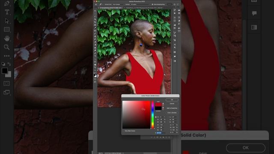Image resolution: width=274 pixels, height=154 pixels.
Task: Select the Crop tool in the small toolbar
Action: pyautogui.click(x=95, y=22)
